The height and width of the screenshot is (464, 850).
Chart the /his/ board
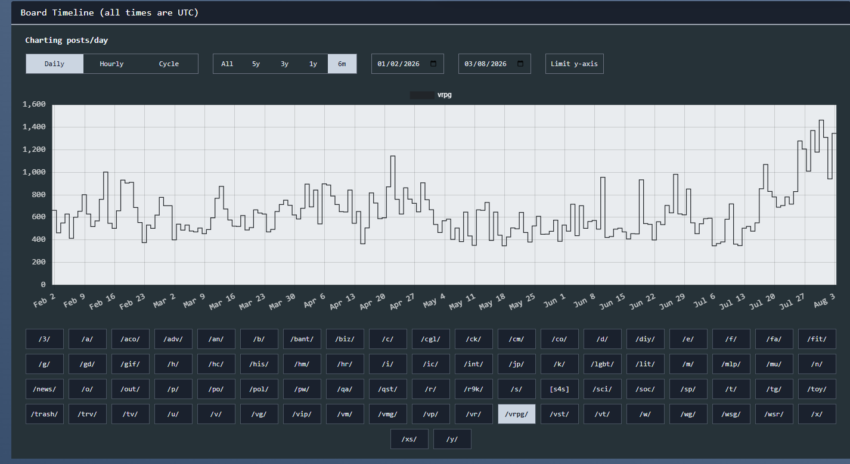coord(259,364)
